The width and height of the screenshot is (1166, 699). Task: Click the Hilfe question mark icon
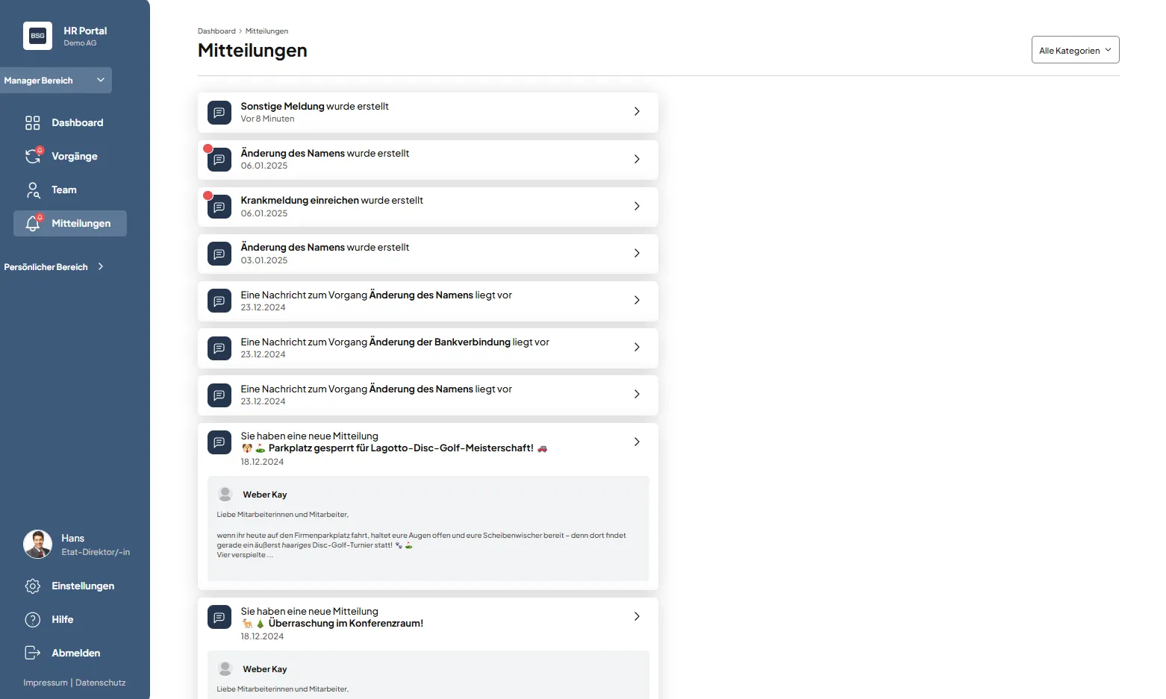pyautogui.click(x=33, y=620)
